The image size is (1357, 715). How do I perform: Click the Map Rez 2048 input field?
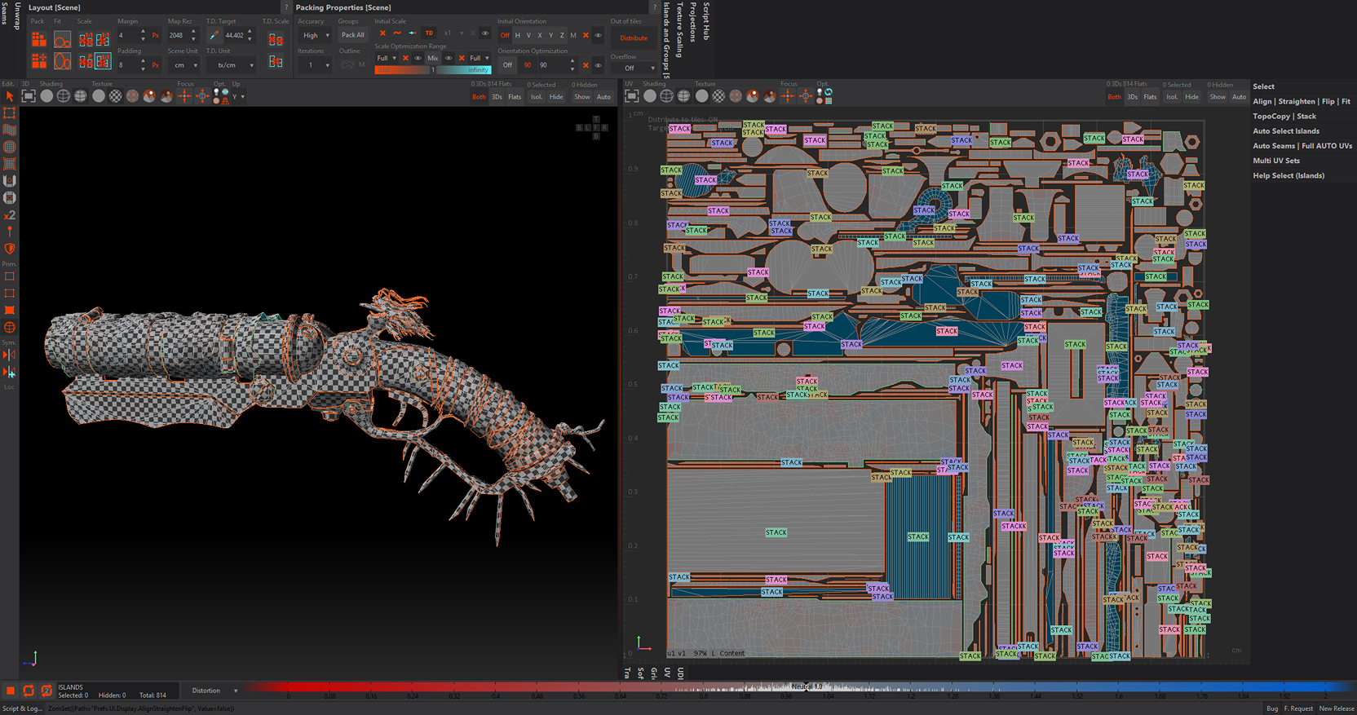pos(177,35)
